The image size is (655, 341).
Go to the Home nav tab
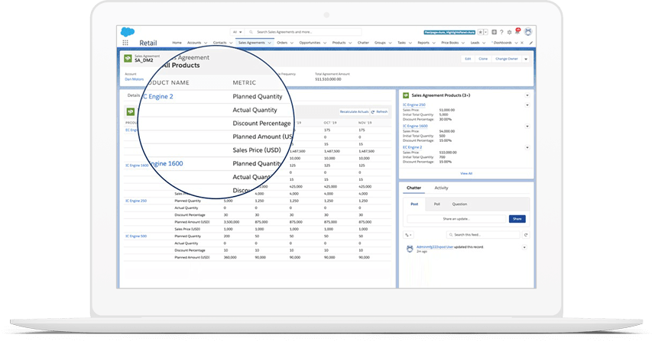(x=177, y=43)
